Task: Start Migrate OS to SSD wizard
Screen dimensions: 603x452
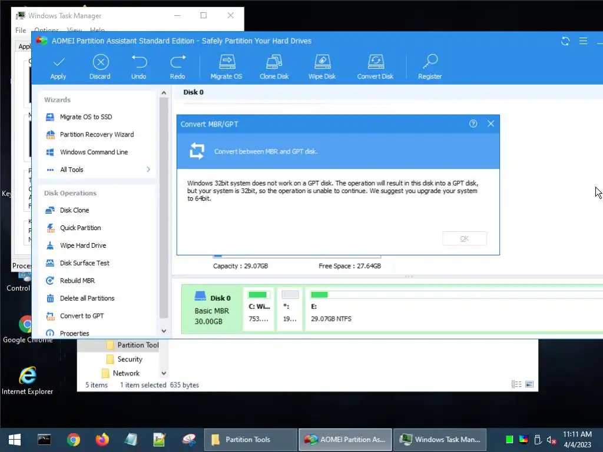Action: point(86,117)
